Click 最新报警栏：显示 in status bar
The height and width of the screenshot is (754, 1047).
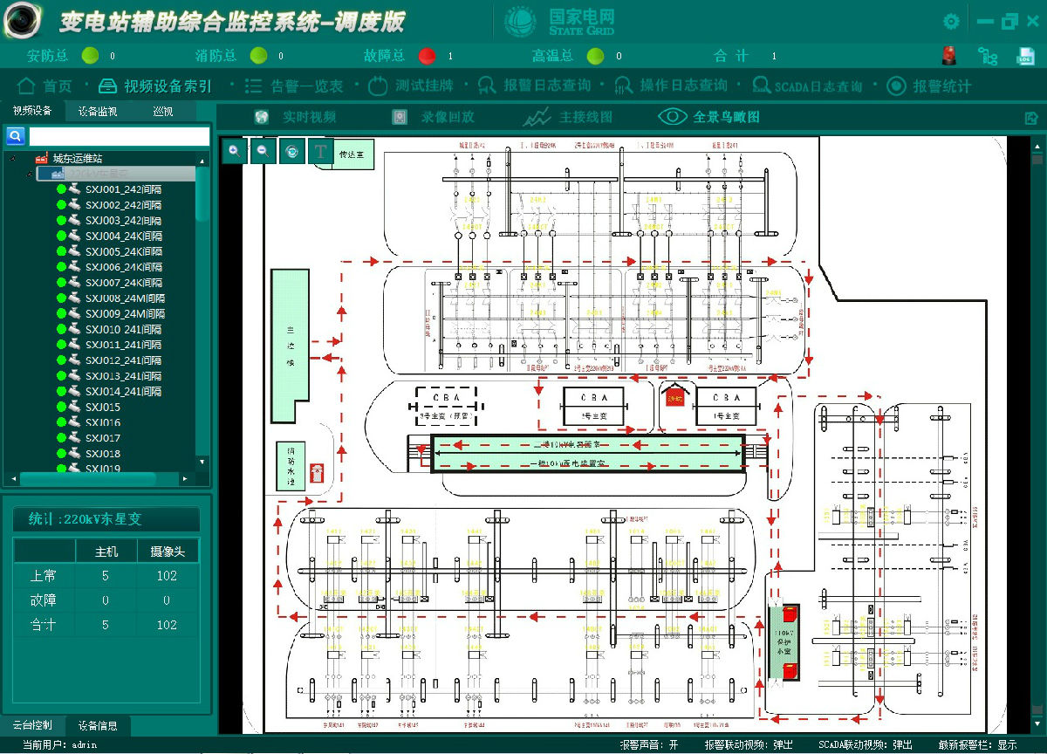click(x=977, y=745)
